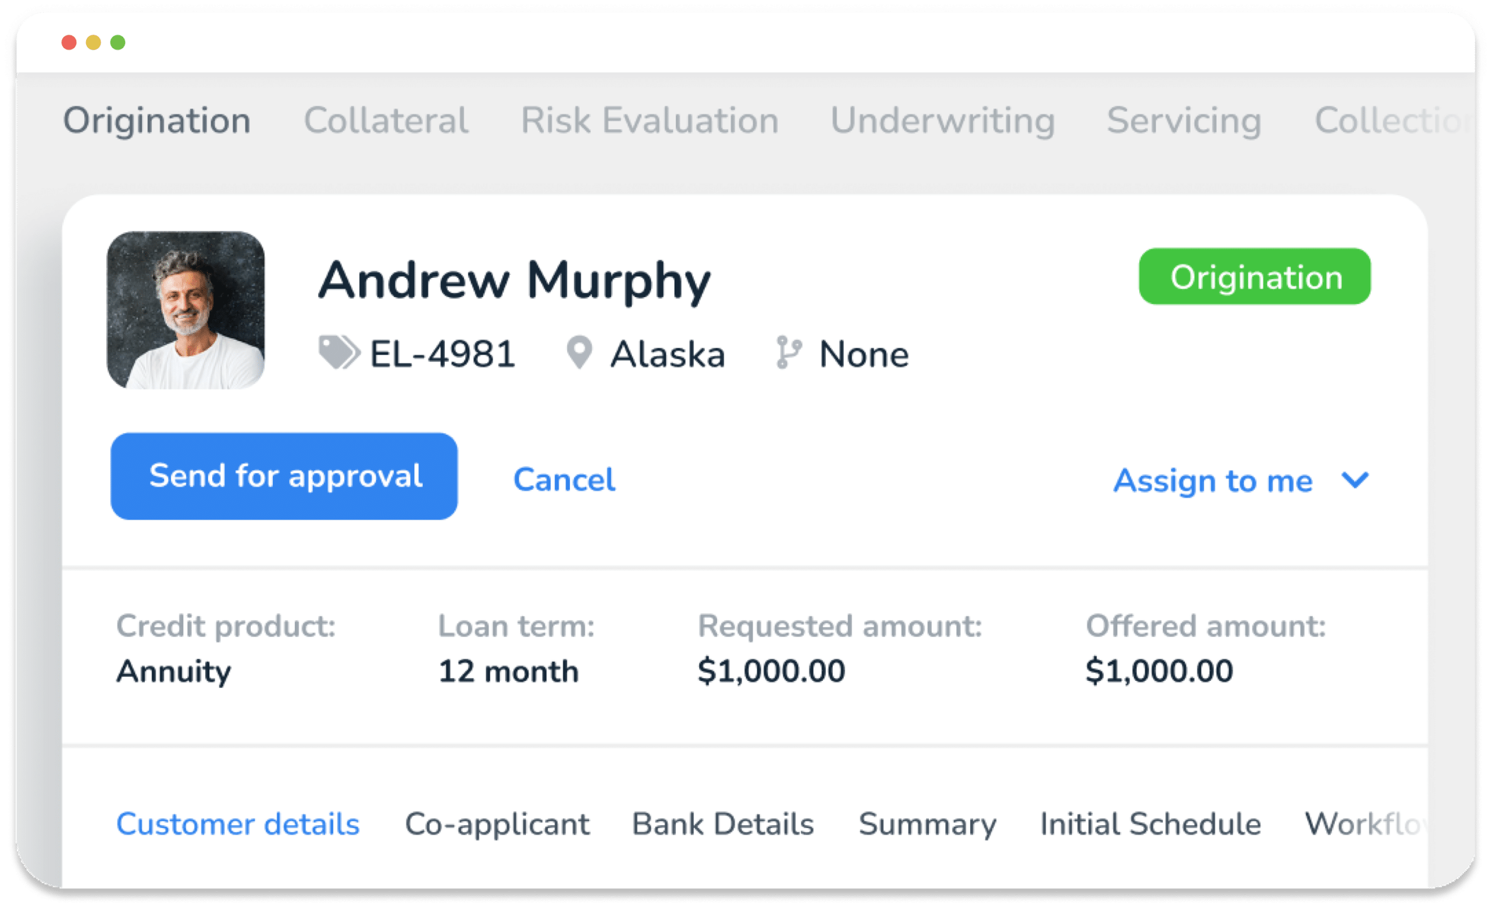This screenshot has width=1489, height=903.
Task: Click the Cancel link
Action: tap(564, 480)
